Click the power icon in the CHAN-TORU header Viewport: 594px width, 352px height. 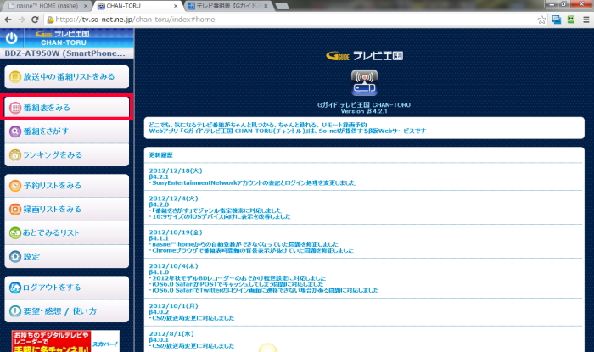coord(11,38)
